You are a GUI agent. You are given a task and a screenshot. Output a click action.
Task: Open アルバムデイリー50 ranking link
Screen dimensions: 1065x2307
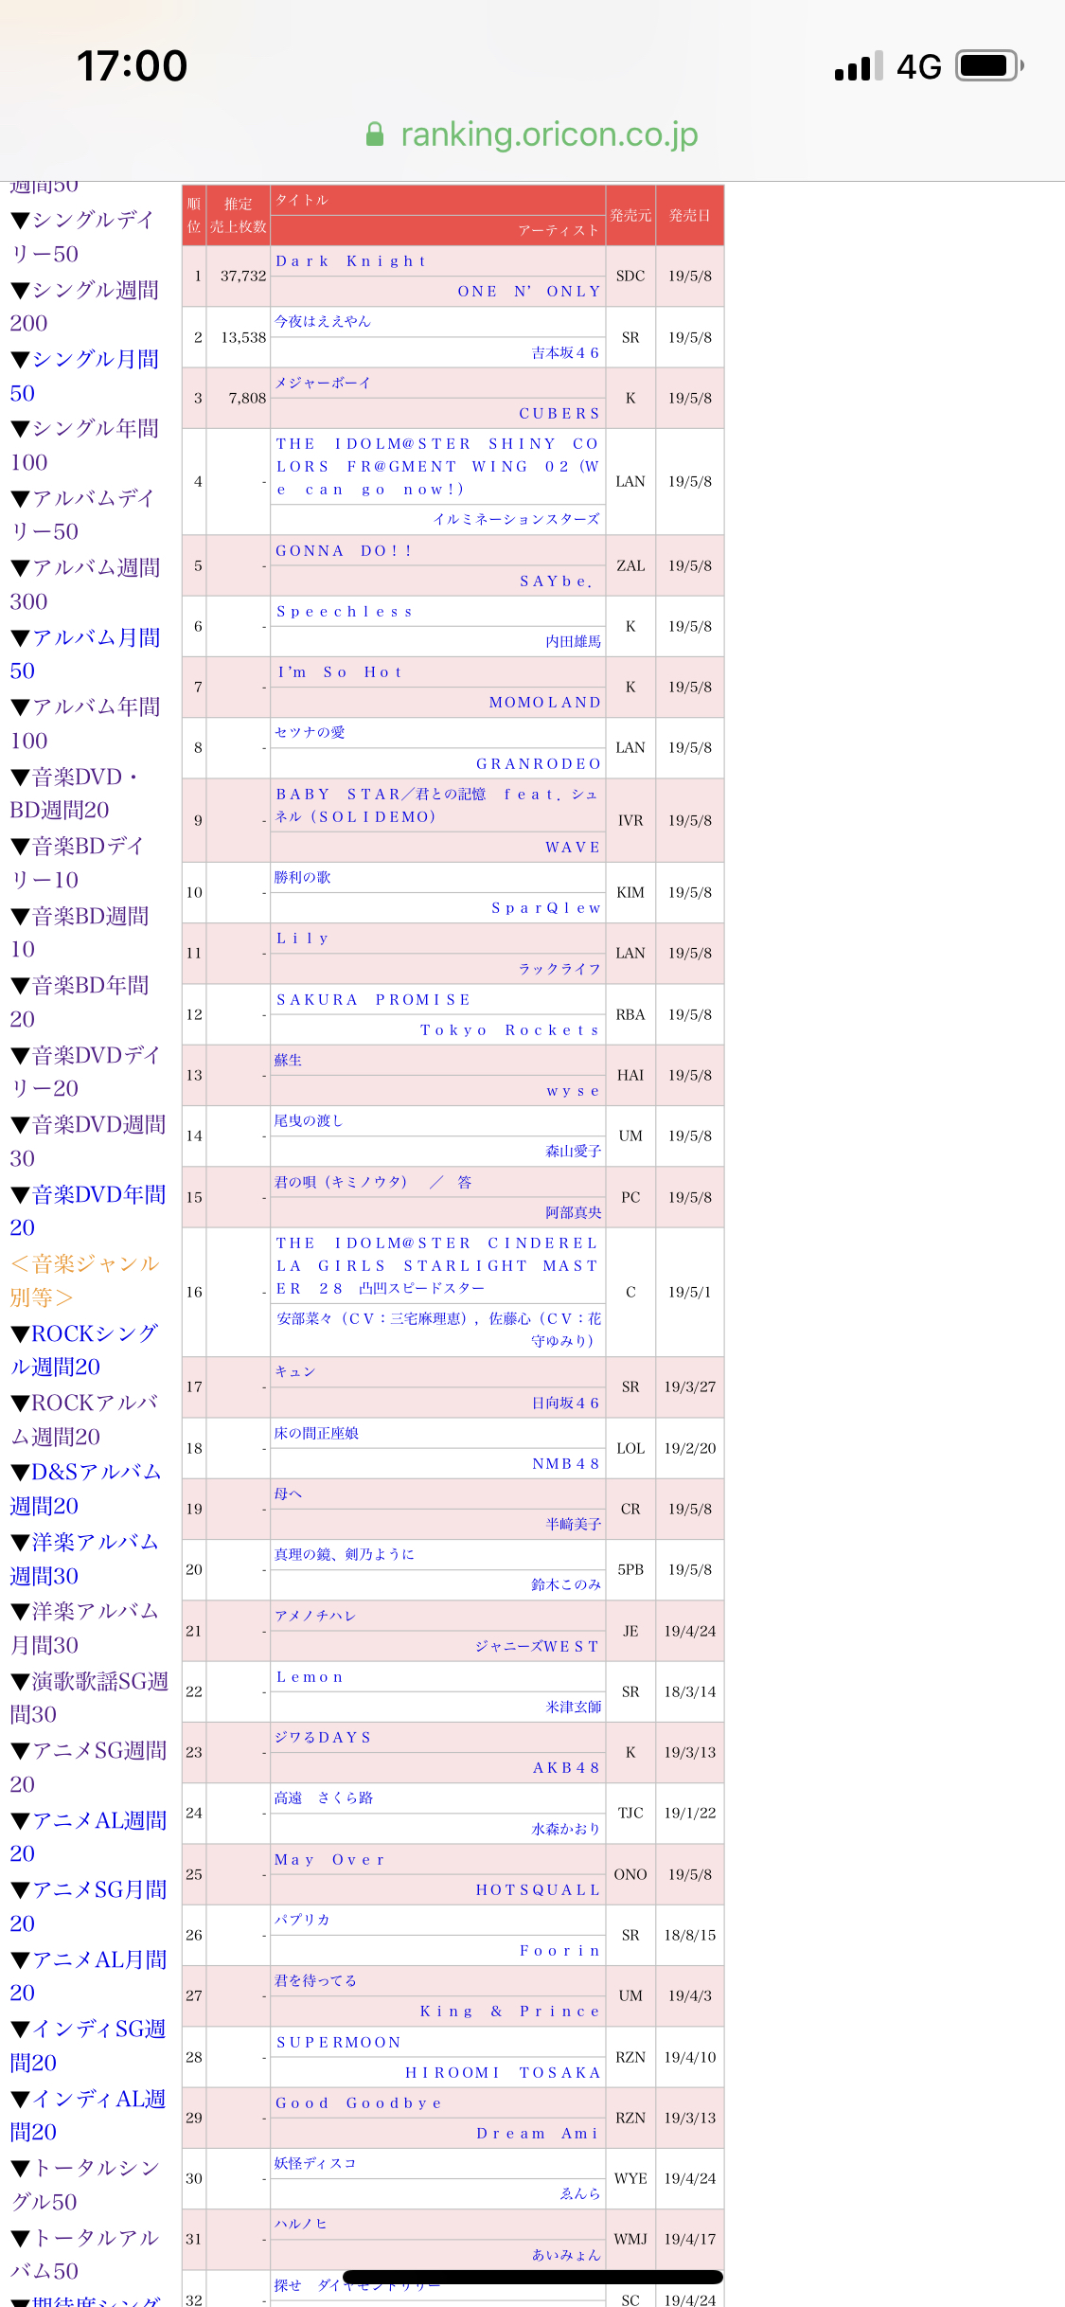pyautogui.click(x=81, y=514)
